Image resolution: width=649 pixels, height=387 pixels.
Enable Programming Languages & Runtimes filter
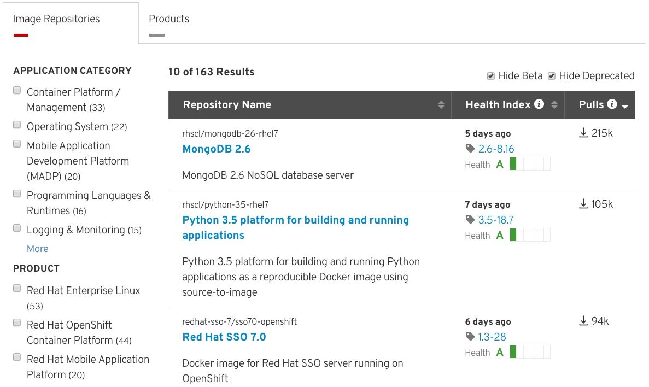(x=17, y=193)
